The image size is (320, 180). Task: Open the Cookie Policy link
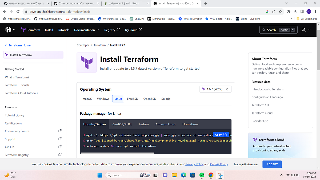219,164
